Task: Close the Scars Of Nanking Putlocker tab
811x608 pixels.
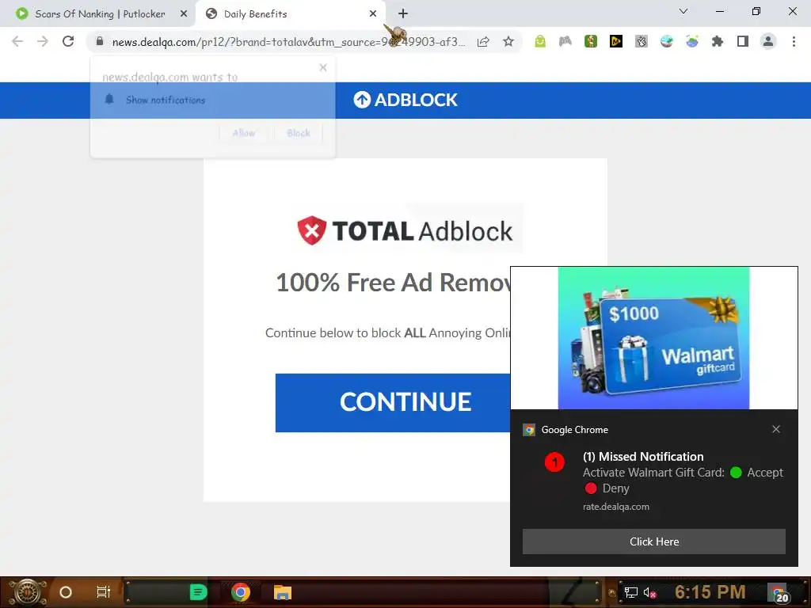Action: 184,14
